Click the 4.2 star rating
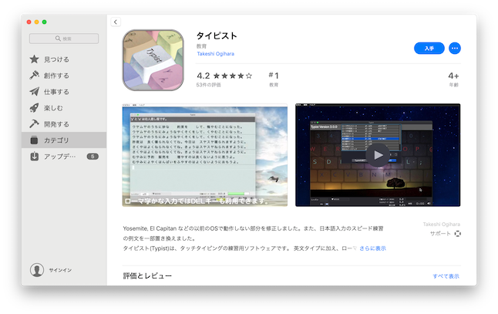Image resolution: width=498 pixels, height=314 pixels. (224, 76)
